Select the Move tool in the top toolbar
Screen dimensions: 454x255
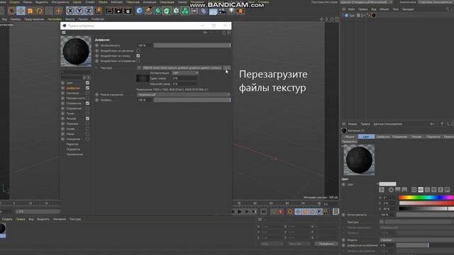pos(21,11)
